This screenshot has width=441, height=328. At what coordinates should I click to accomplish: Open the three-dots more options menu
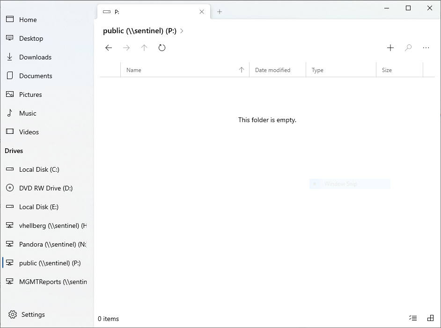(x=426, y=48)
